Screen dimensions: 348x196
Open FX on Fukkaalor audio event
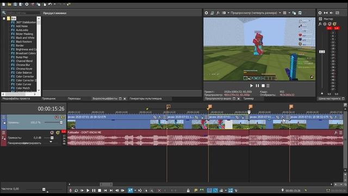coord(336,133)
